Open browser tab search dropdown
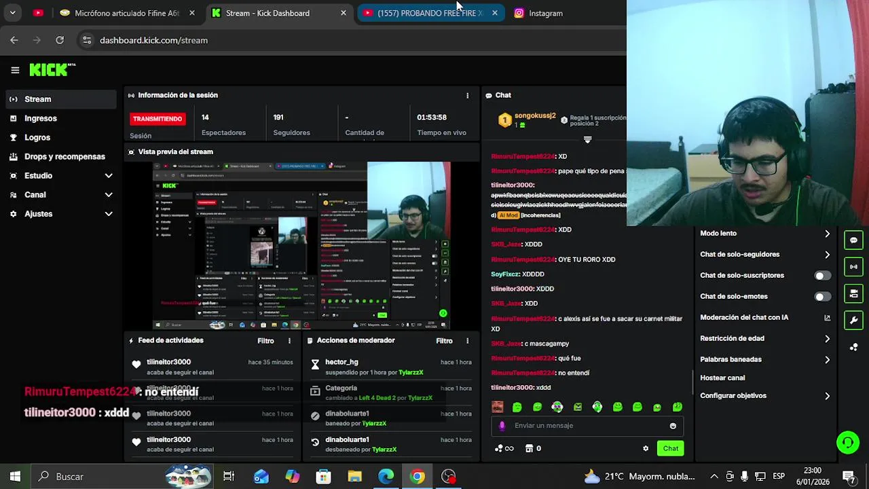869x489 pixels. pyautogui.click(x=12, y=13)
